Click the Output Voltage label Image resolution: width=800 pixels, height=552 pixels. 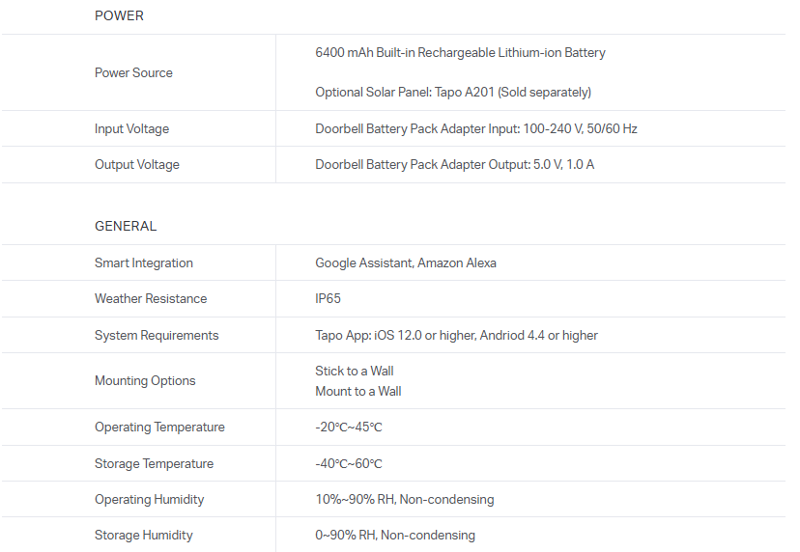[x=136, y=164]
